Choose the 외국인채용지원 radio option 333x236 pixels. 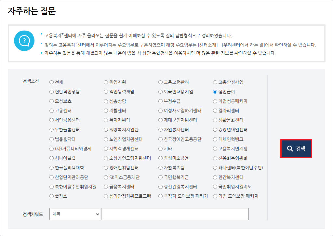point(160,92)
